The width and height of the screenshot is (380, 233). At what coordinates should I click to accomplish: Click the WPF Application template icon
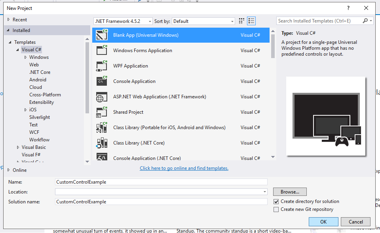[x=102, y=66]
